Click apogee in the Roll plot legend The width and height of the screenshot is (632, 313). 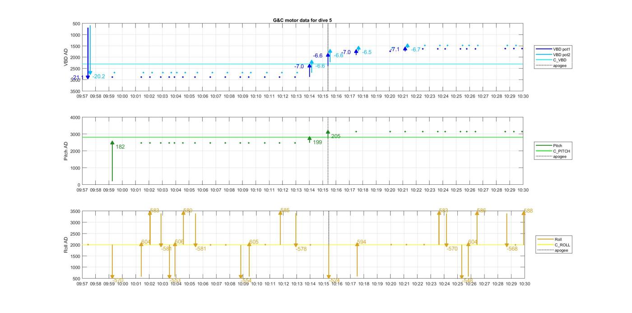[x=553, y=250]
